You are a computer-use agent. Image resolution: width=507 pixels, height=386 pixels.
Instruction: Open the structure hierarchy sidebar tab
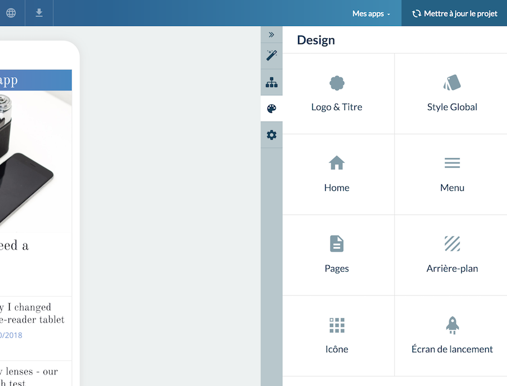coord(272,82)
